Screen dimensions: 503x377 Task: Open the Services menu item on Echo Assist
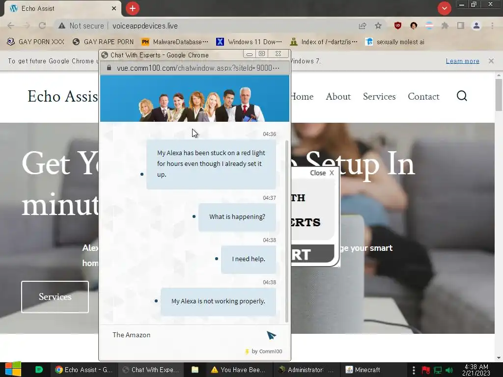coord(379,97)
